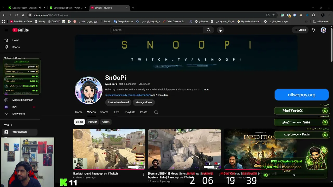Open the All Bookmarks folder
The image size is (333, 187).
coord(322,22)
